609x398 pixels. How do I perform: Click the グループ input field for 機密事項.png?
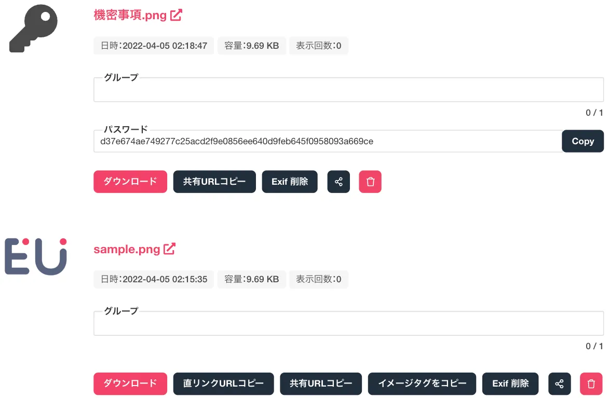click(348, 90)
